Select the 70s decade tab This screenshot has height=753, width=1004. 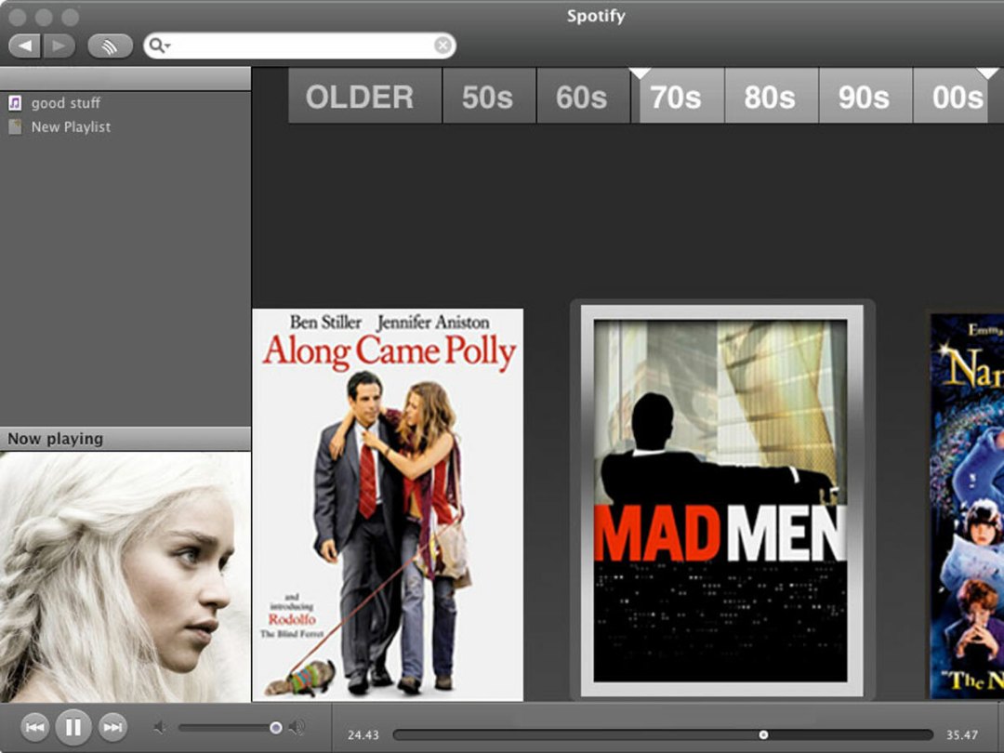(x=678, y=96)
